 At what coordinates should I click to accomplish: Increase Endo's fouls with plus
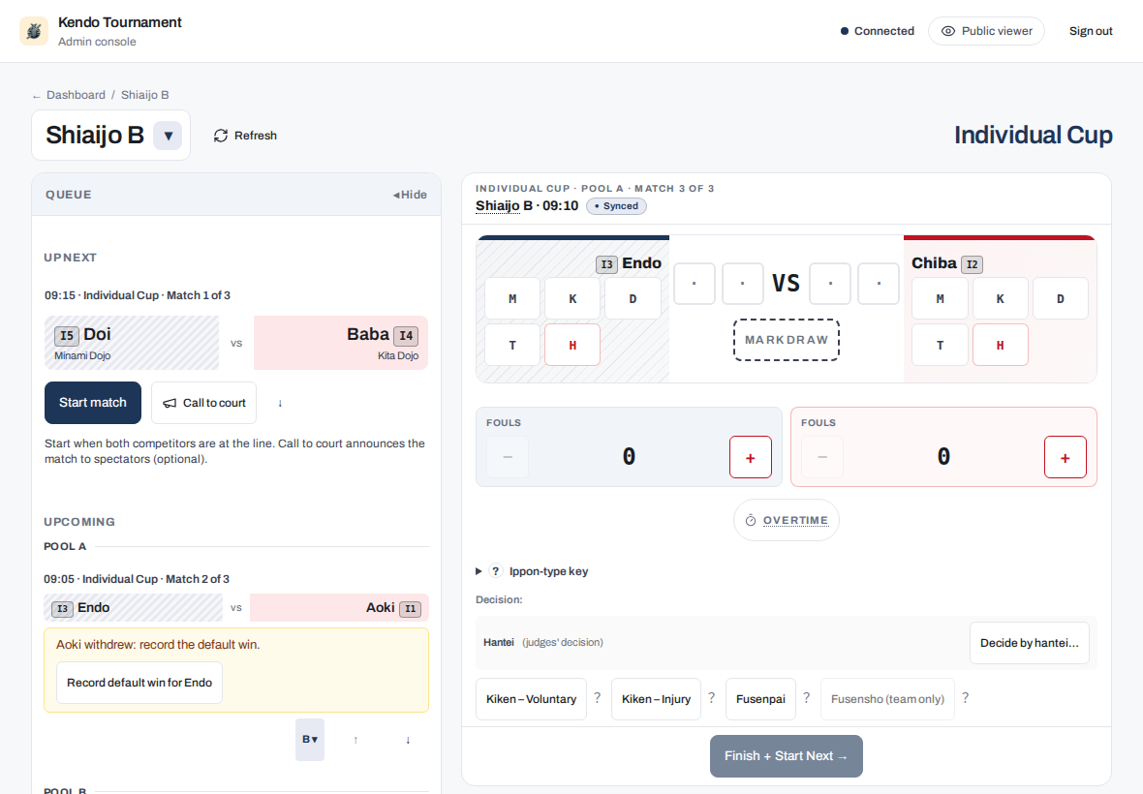pyautogui.click(x=750, y=457)
